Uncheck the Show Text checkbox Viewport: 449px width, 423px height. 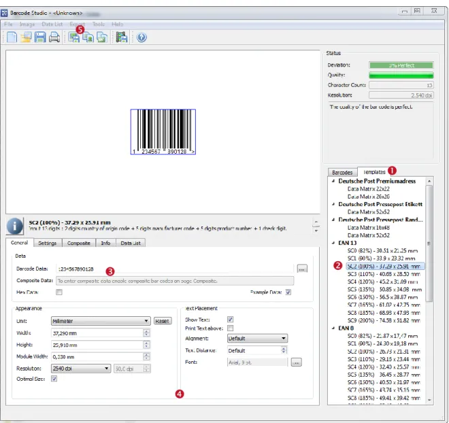(x=230, y=319)
